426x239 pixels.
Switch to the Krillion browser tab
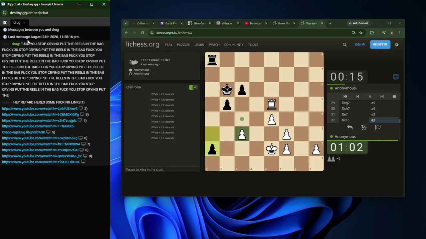(143, 23)
